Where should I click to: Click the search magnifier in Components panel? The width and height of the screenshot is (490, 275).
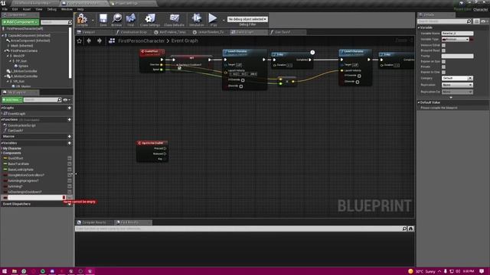click(x=70, y=22)
